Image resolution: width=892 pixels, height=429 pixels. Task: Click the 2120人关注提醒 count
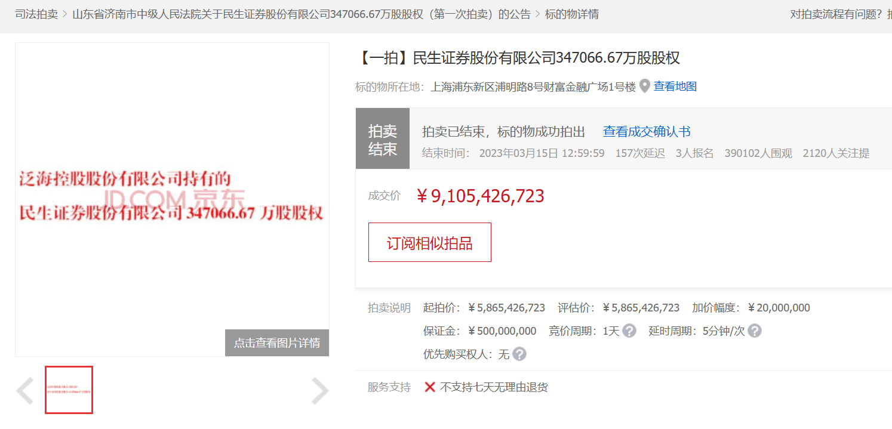click(836, 153)
